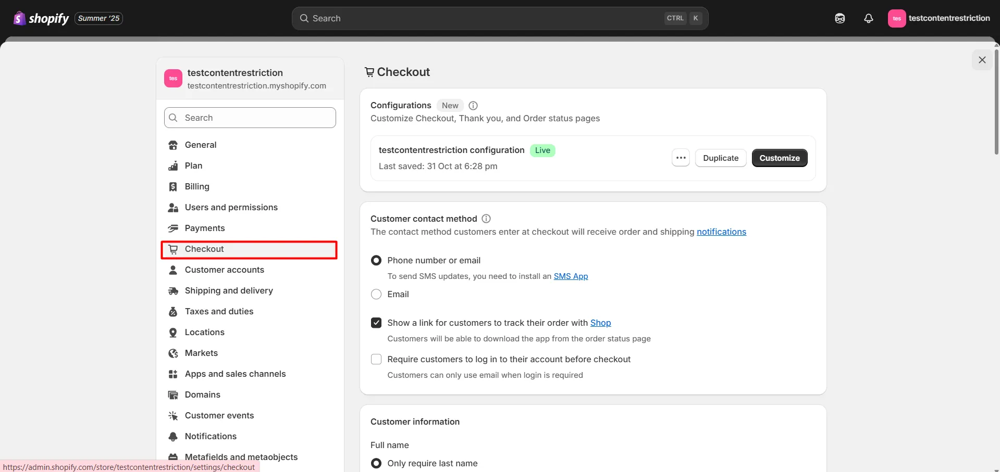Click the top Search bar
This screenshot has height=472, width=1000.
click(500, 18)
